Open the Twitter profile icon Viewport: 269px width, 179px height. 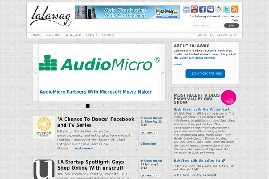click(226, 9)
